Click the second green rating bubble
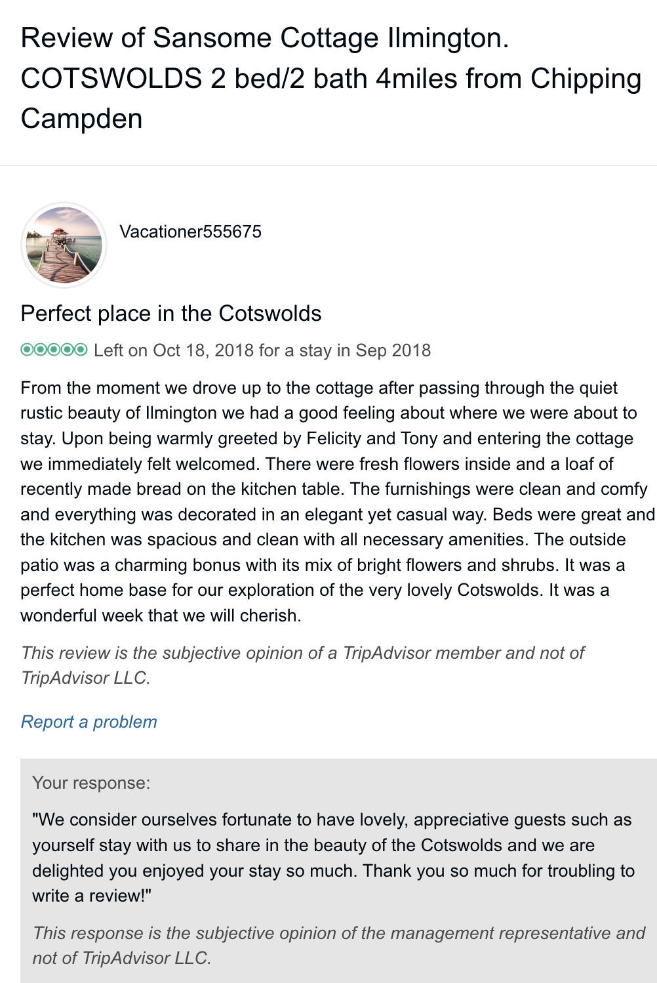 point(40,349)
